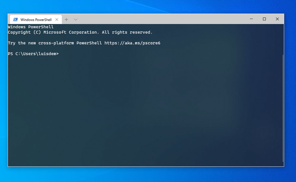Viewport: 296px width, 182px height.
Task: Click the https://aka.ms/pscore6 URL text
Action: click(x=132, y=43)
